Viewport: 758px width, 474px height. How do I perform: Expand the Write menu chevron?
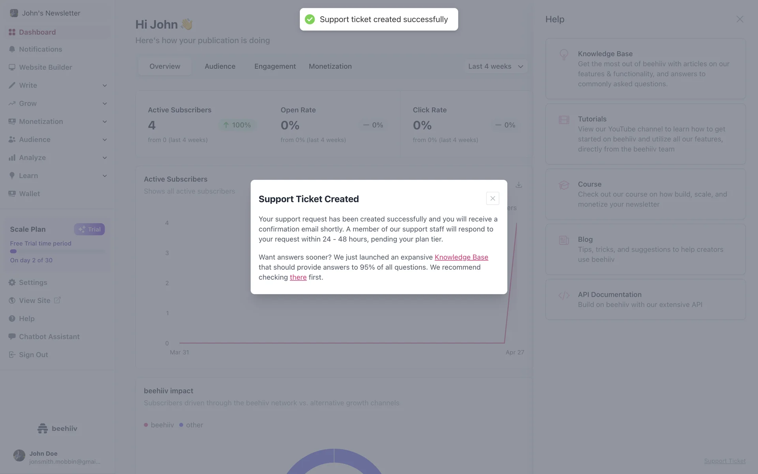[105, 86]
